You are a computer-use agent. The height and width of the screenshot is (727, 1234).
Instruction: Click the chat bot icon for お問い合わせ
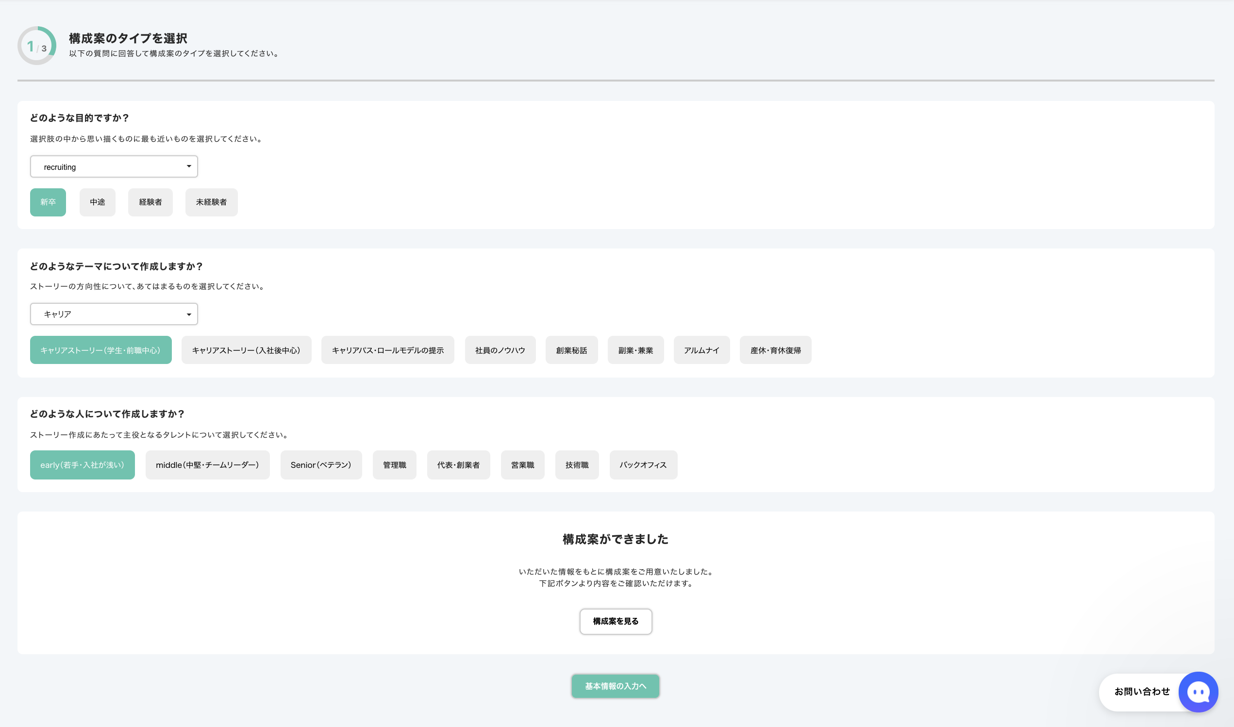pos(1198,692)
